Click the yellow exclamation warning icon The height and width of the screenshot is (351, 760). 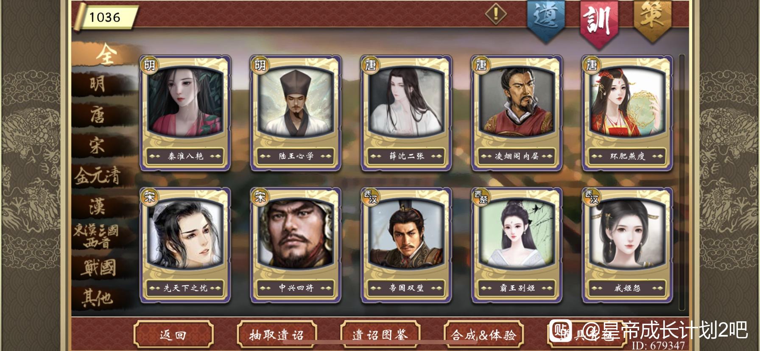pos(496,14)
